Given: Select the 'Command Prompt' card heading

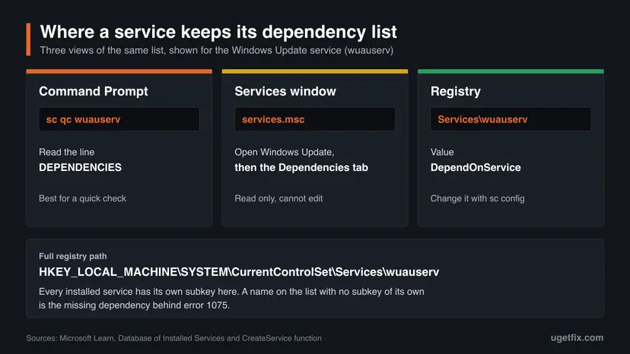Looking at the screenshot, I should 94,91.
